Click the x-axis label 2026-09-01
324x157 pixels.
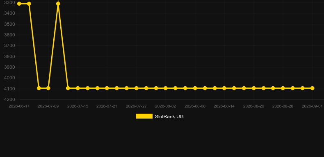coord(312,106)
